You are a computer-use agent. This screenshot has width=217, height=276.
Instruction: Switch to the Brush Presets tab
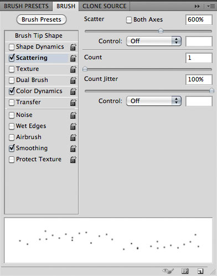pyautogui.click(x=26, y=6)
